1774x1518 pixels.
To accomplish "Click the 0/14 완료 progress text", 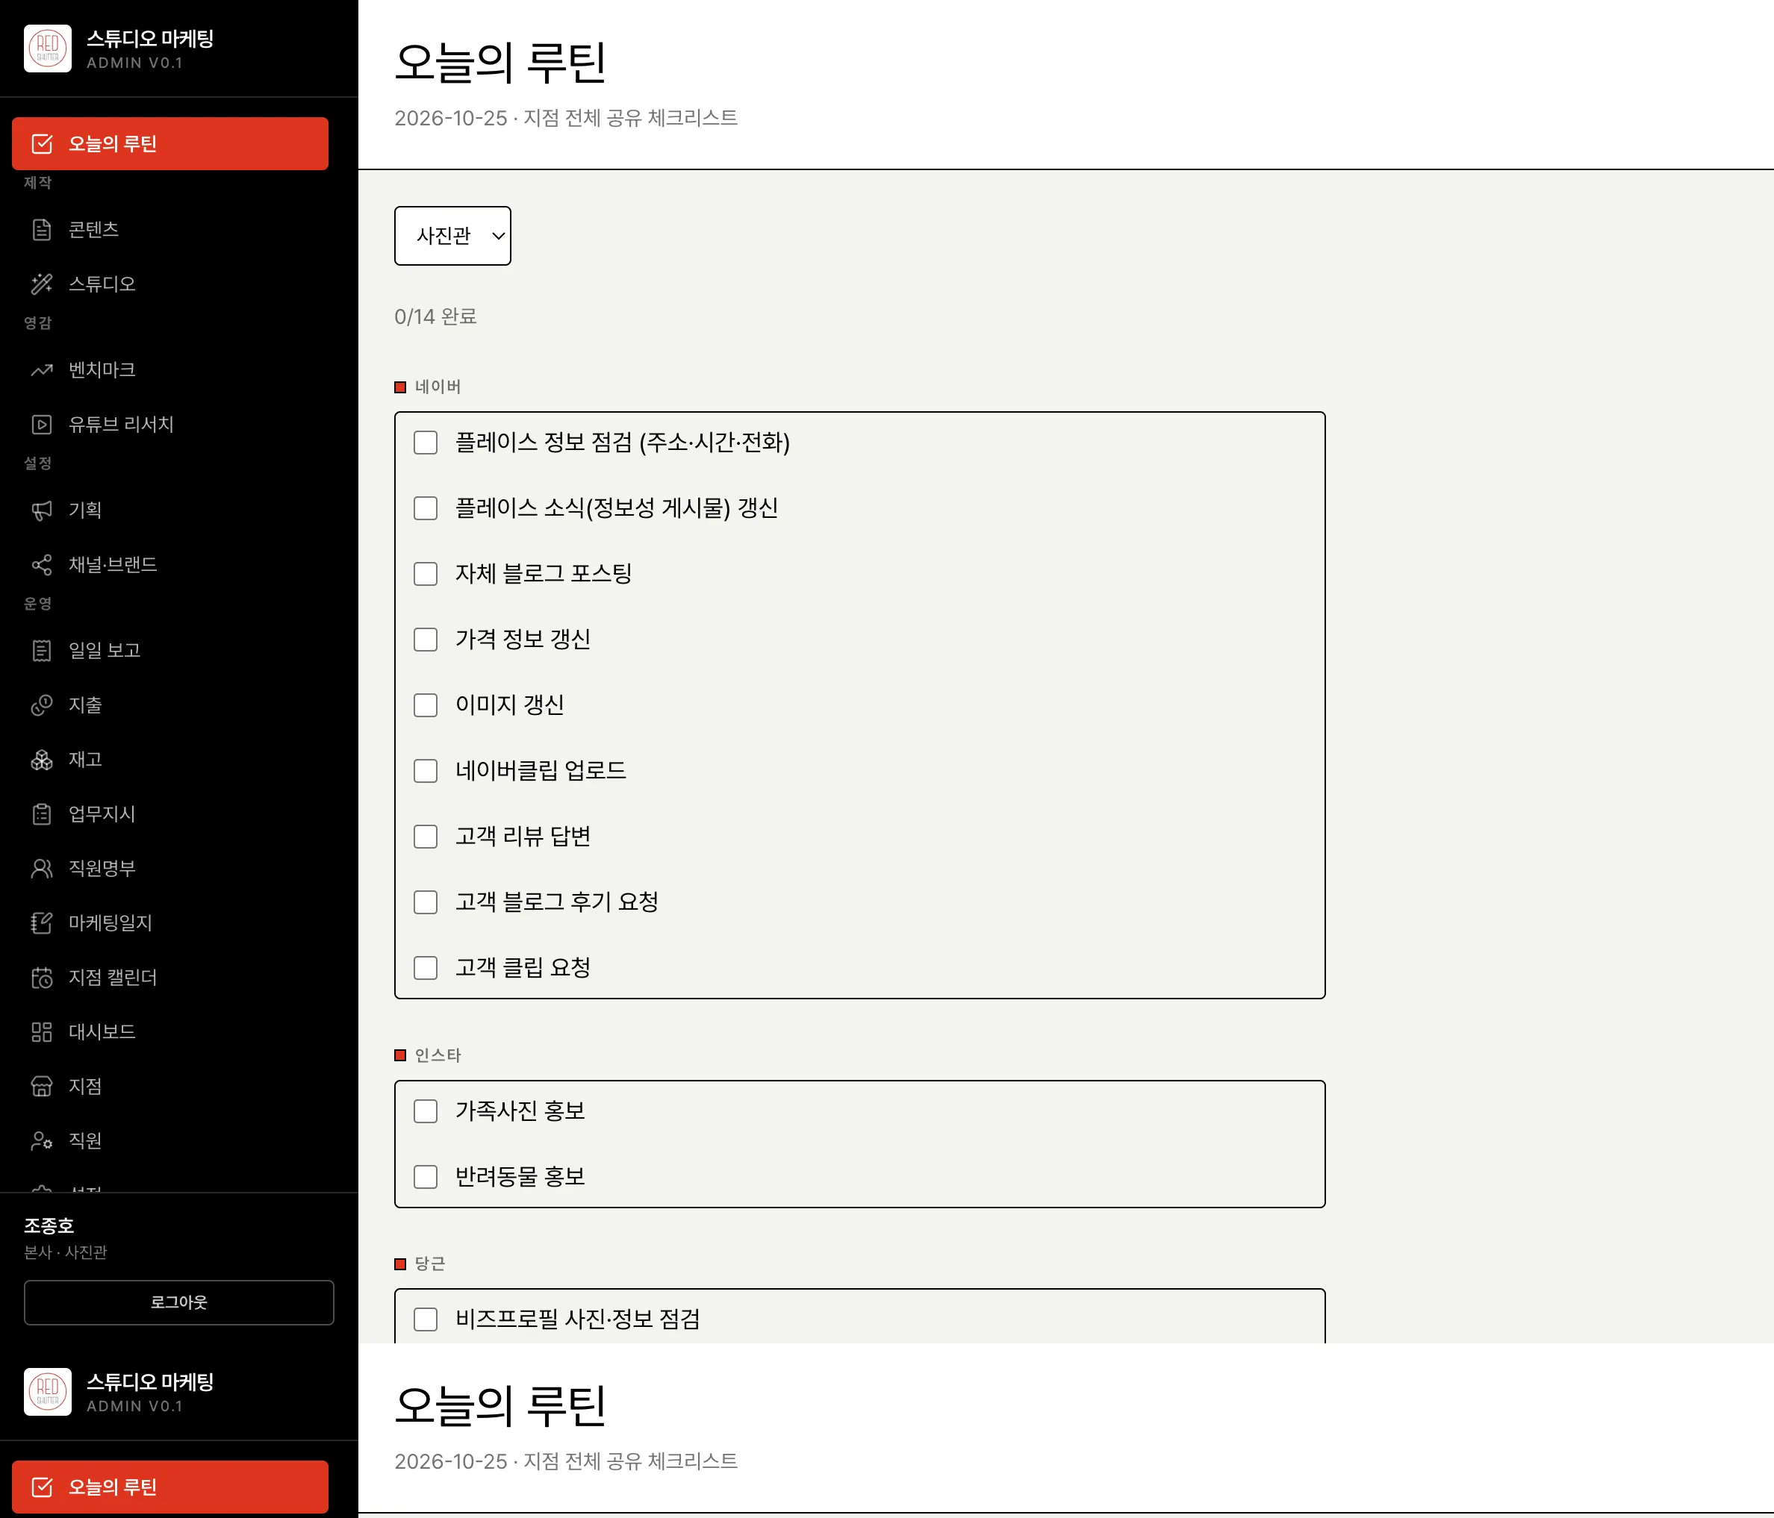I will [x=435, y=316].
